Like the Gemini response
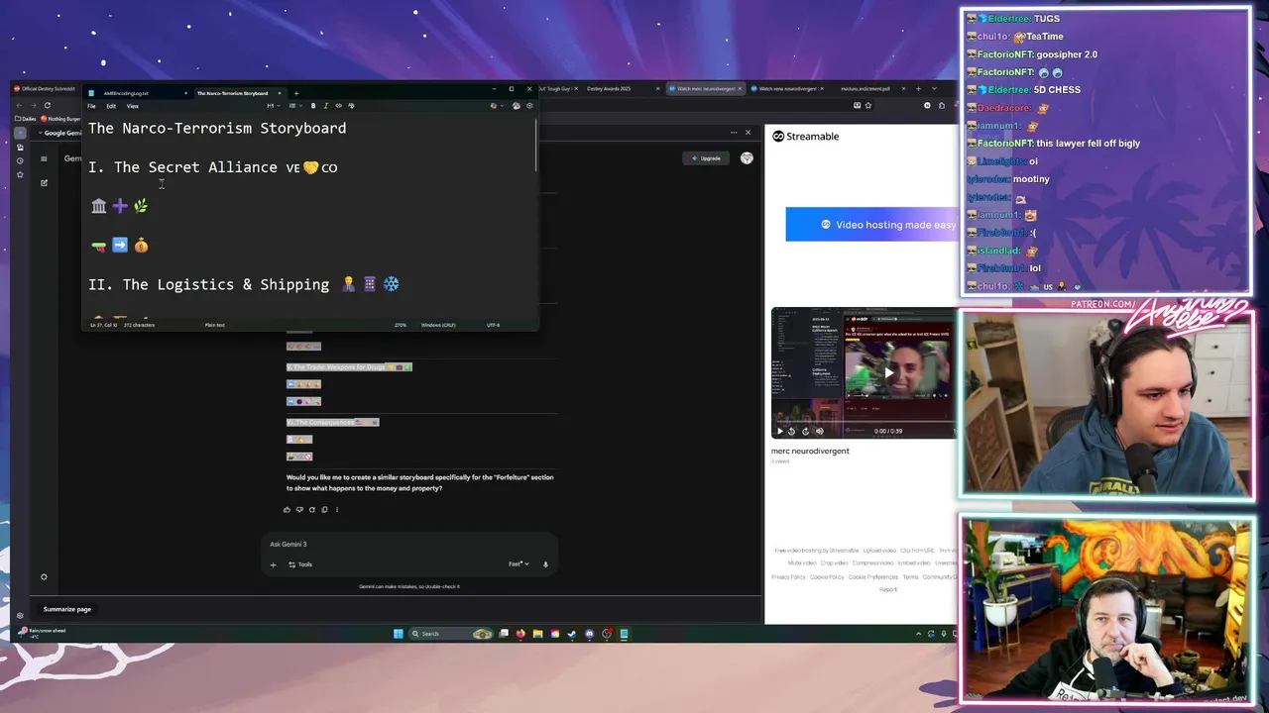The width and height of the screenshot is (1269, 713). click(288, 510)
